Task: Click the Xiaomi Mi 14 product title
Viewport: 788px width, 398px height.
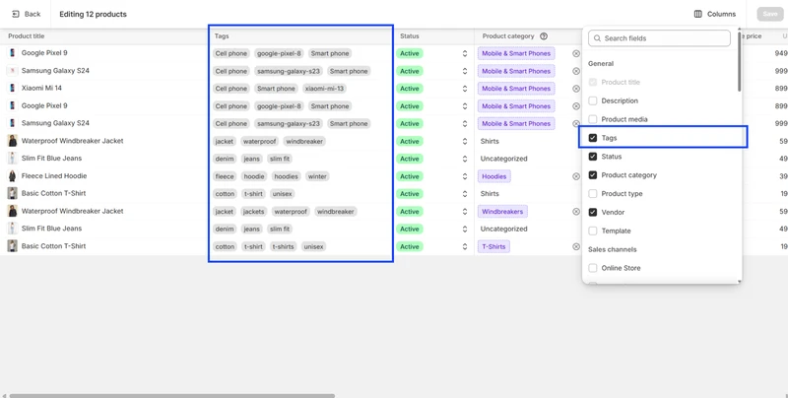Action: (41, 88)
